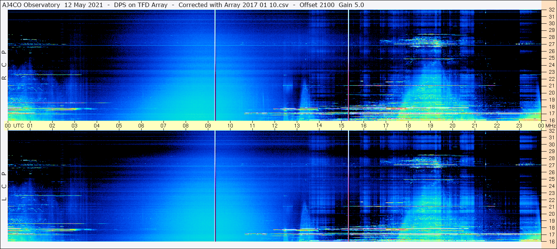Image resolution: width=557 pixels, height=249 pixels.
Task: Click the 04 hour label on the time axis
Action: (97, 126)
